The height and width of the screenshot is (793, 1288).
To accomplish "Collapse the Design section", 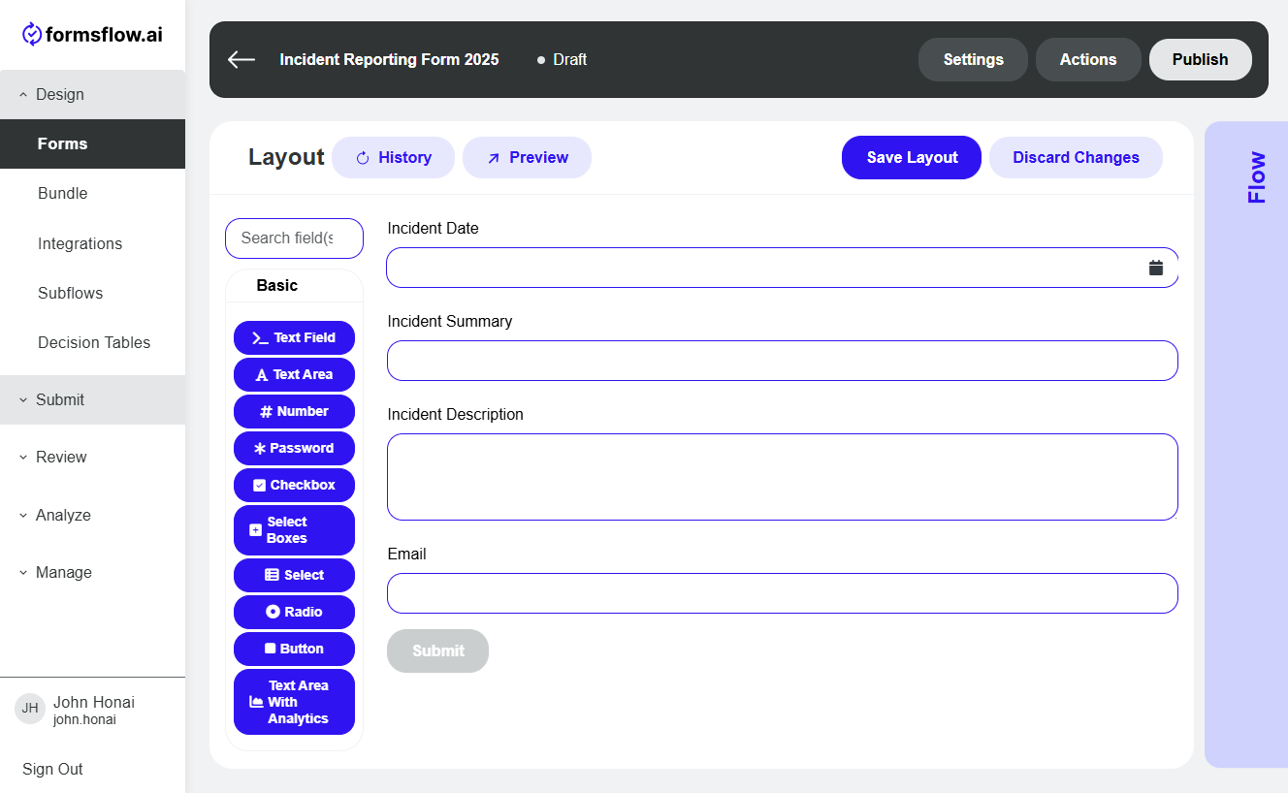I will [x=92, y=94].
